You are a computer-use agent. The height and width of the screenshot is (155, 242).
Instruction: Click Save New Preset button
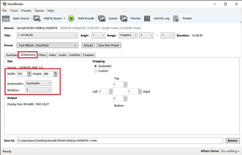click(109, 45)
